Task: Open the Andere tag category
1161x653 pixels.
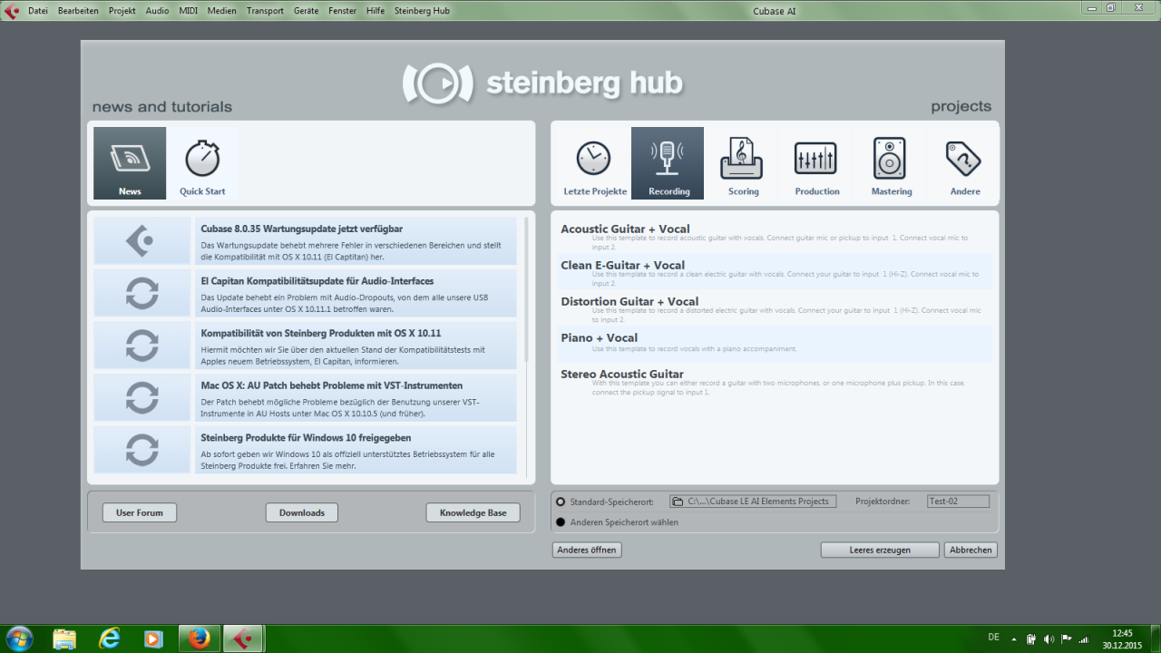Action: click(x=965, y=163)
